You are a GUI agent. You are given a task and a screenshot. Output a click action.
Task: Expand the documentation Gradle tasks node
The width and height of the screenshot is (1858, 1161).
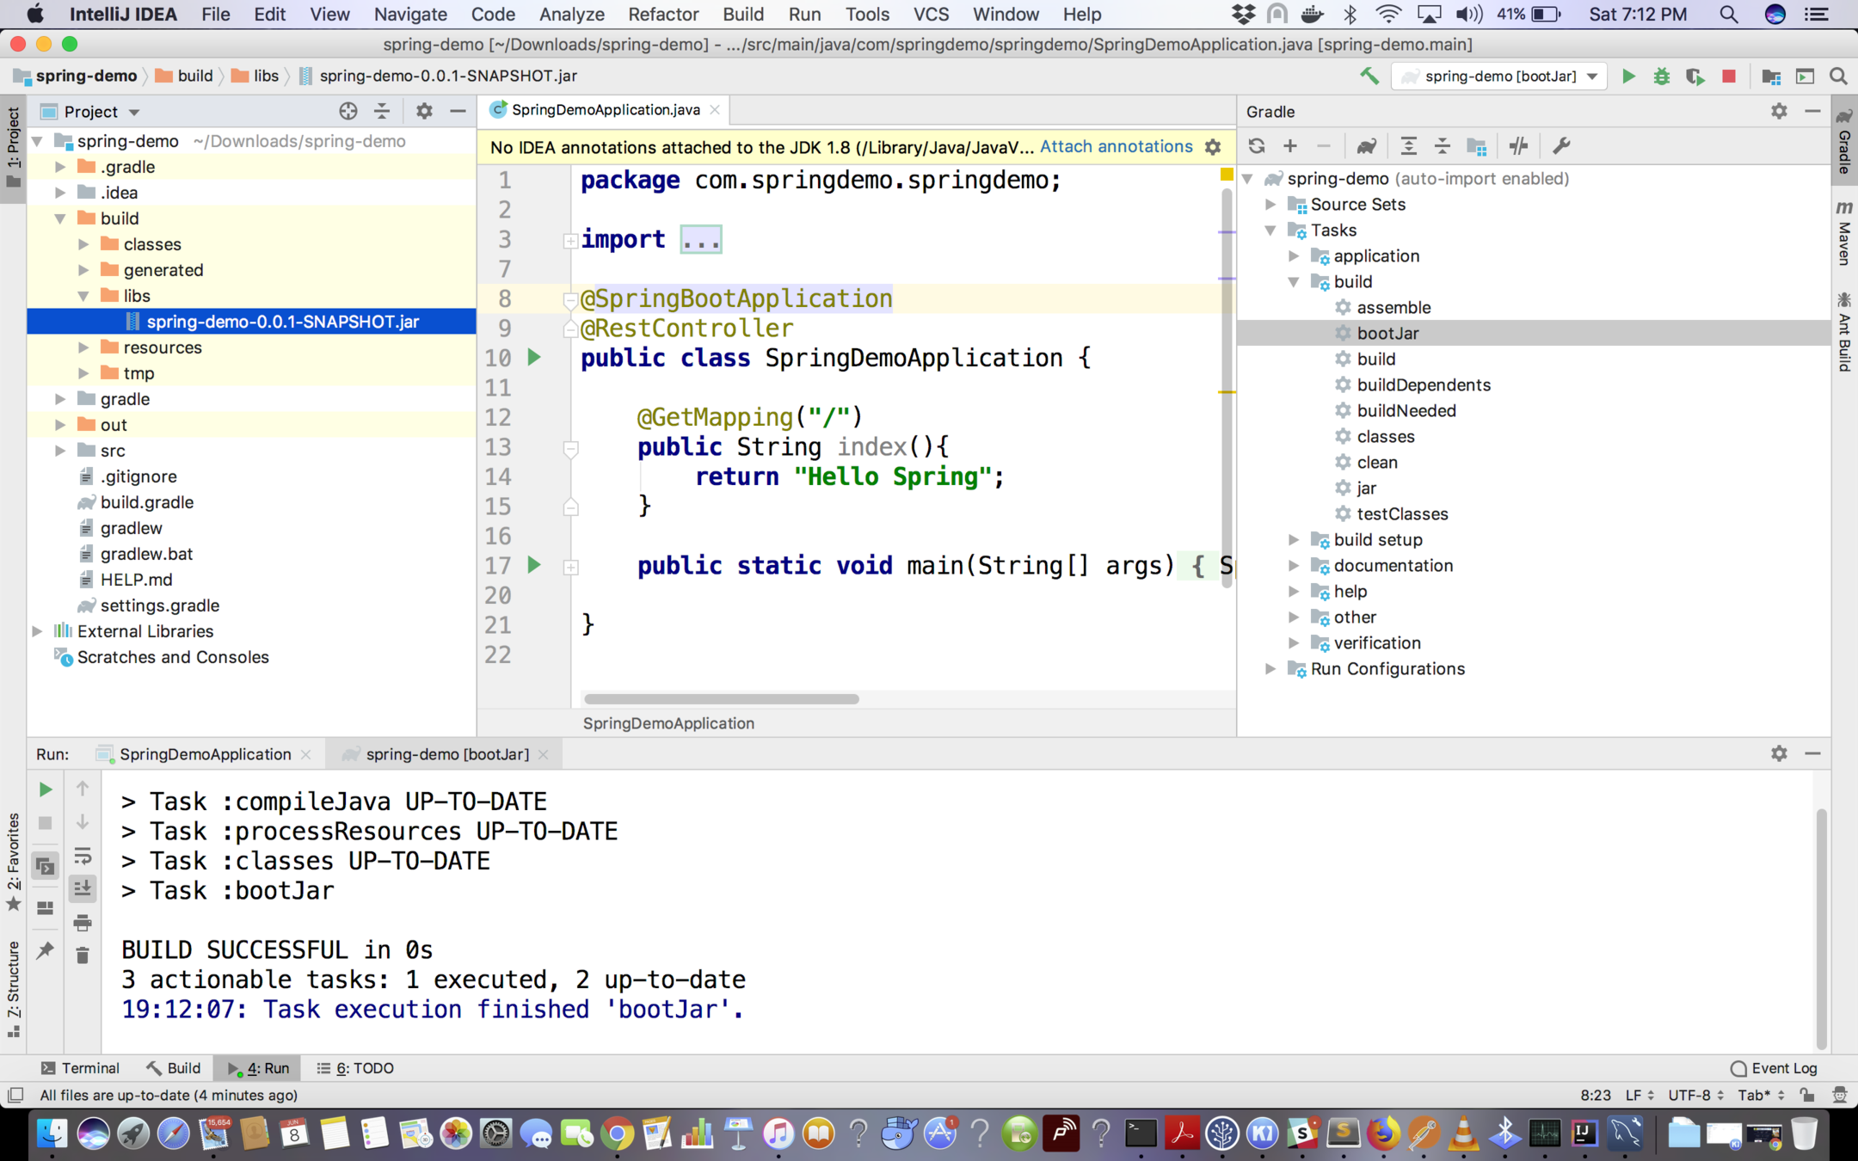1294,566
